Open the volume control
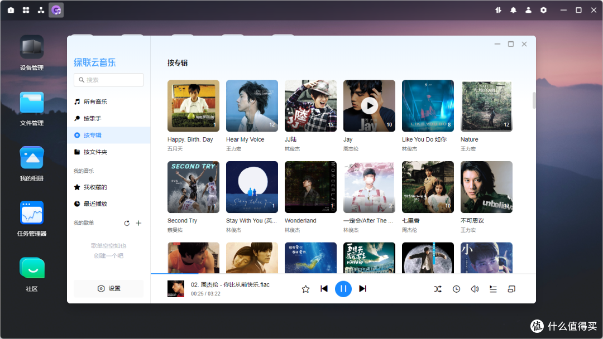 [475, 289]
